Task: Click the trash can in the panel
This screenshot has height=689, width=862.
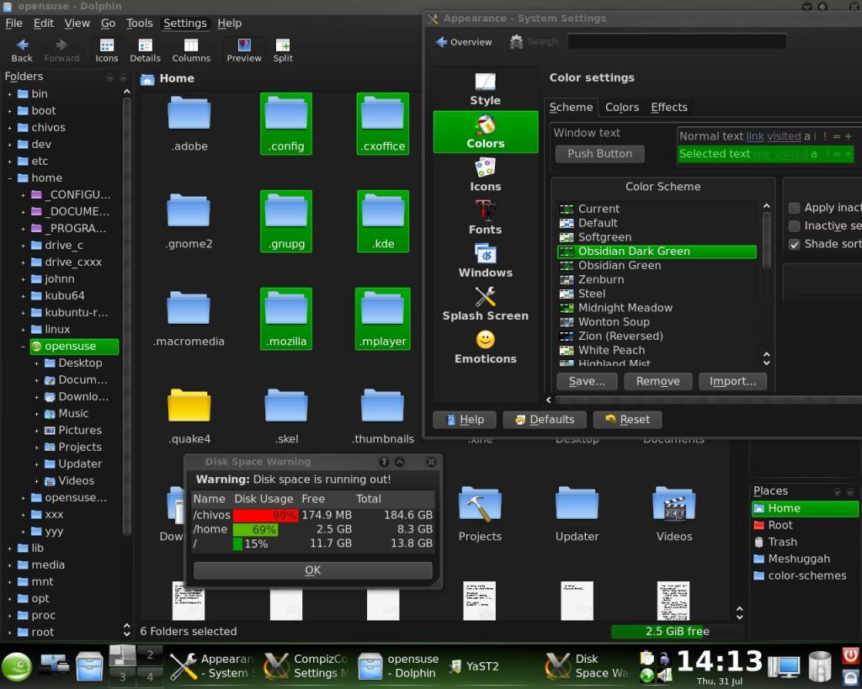Action: coord(820,666)
